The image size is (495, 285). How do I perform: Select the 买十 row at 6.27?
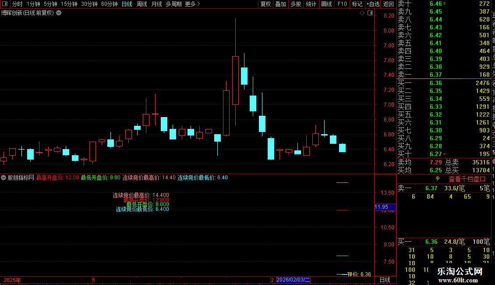click(444, 154)
